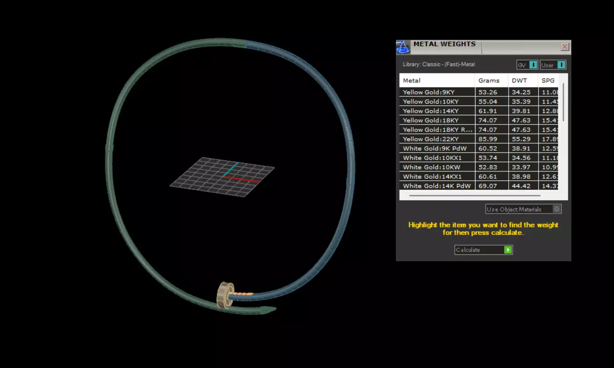614x368 pixels.
Task: Click the Metal column header
Action: coord(437,81)
